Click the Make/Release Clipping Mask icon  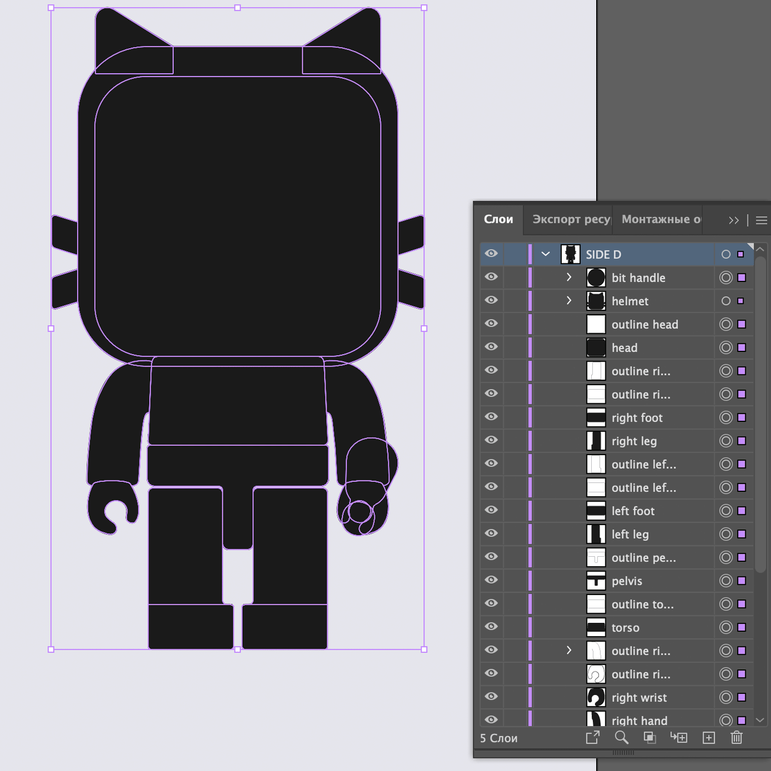[650, 738]
